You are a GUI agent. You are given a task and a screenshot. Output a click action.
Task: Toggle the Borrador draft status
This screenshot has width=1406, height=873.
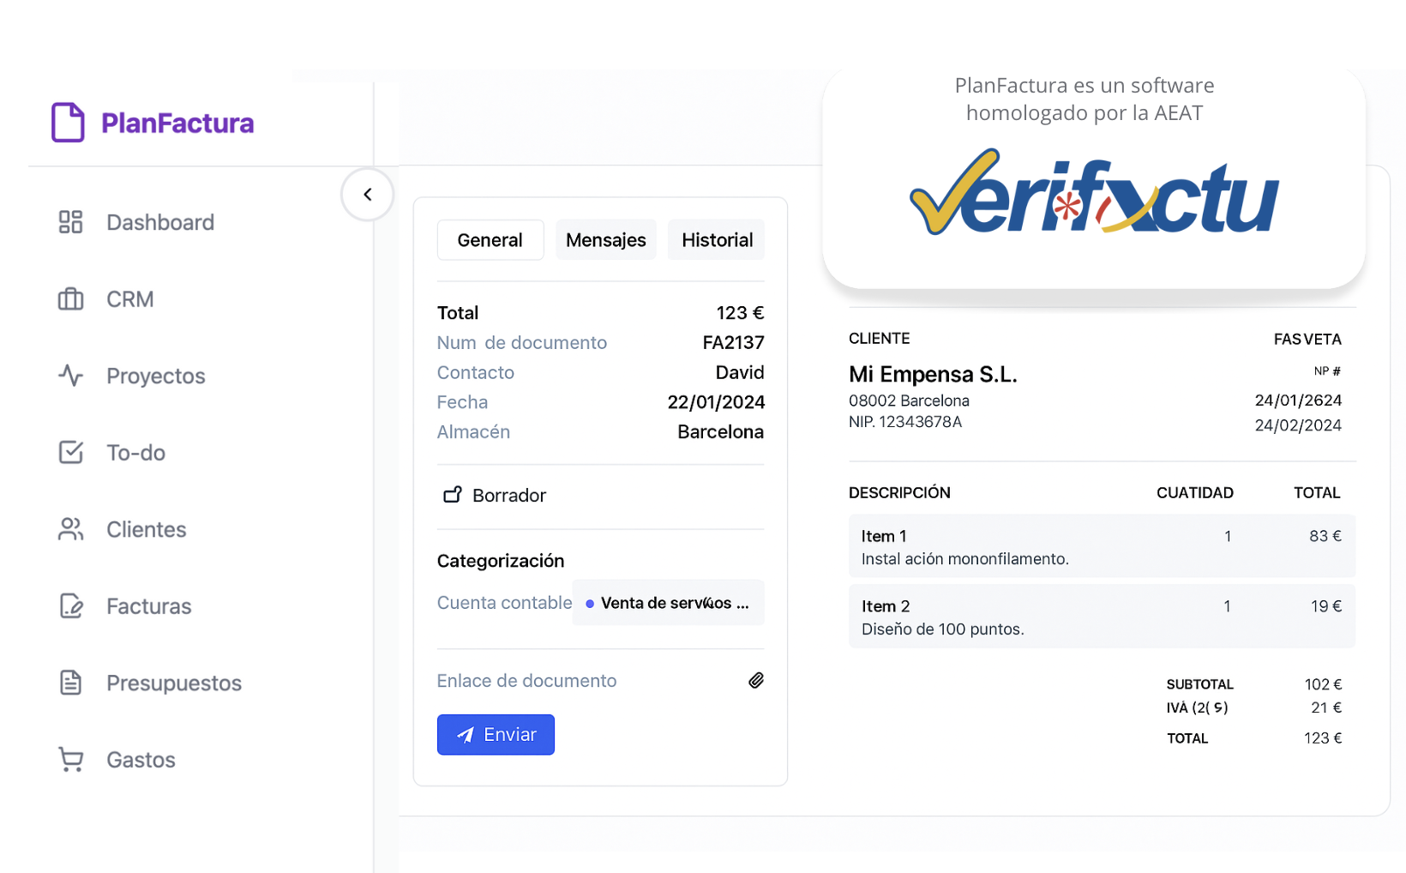click(x=493, y=495)
